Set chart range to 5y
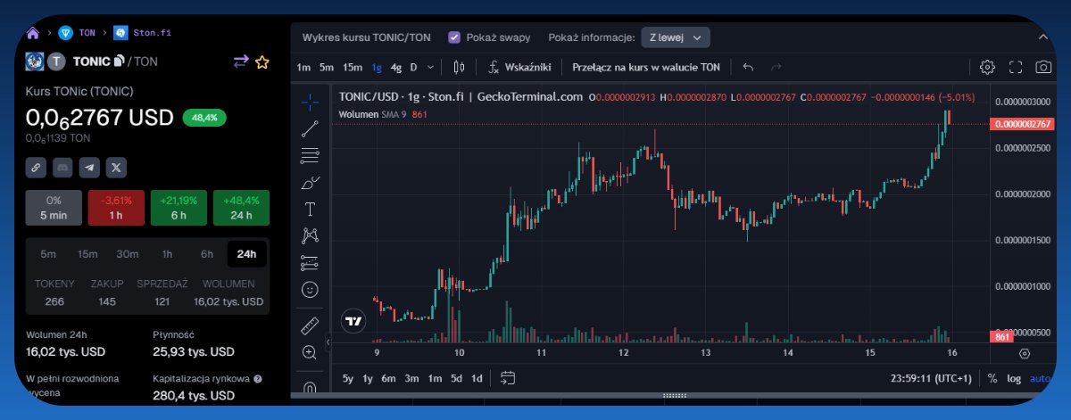Image resolution: width=1071 pixels, height=420 pixels. tap(348, 378)
